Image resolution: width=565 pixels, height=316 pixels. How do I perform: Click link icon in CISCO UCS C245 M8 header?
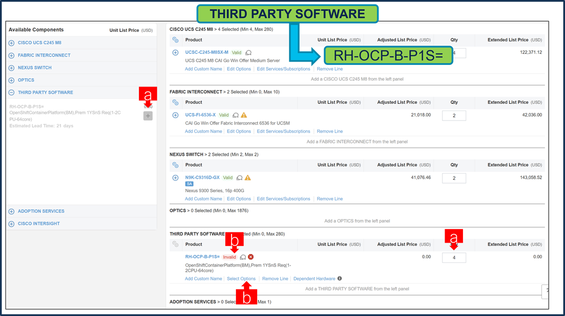(175, 40)
